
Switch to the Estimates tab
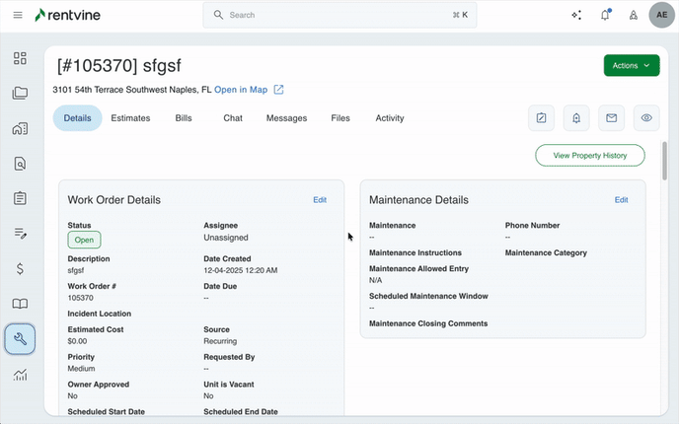[x=130, y=118]
